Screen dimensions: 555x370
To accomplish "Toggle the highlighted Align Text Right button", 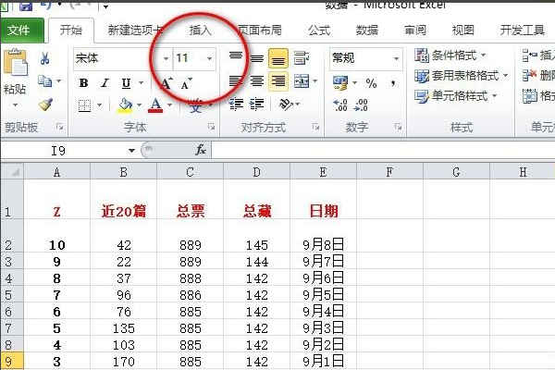I will 278,81.
